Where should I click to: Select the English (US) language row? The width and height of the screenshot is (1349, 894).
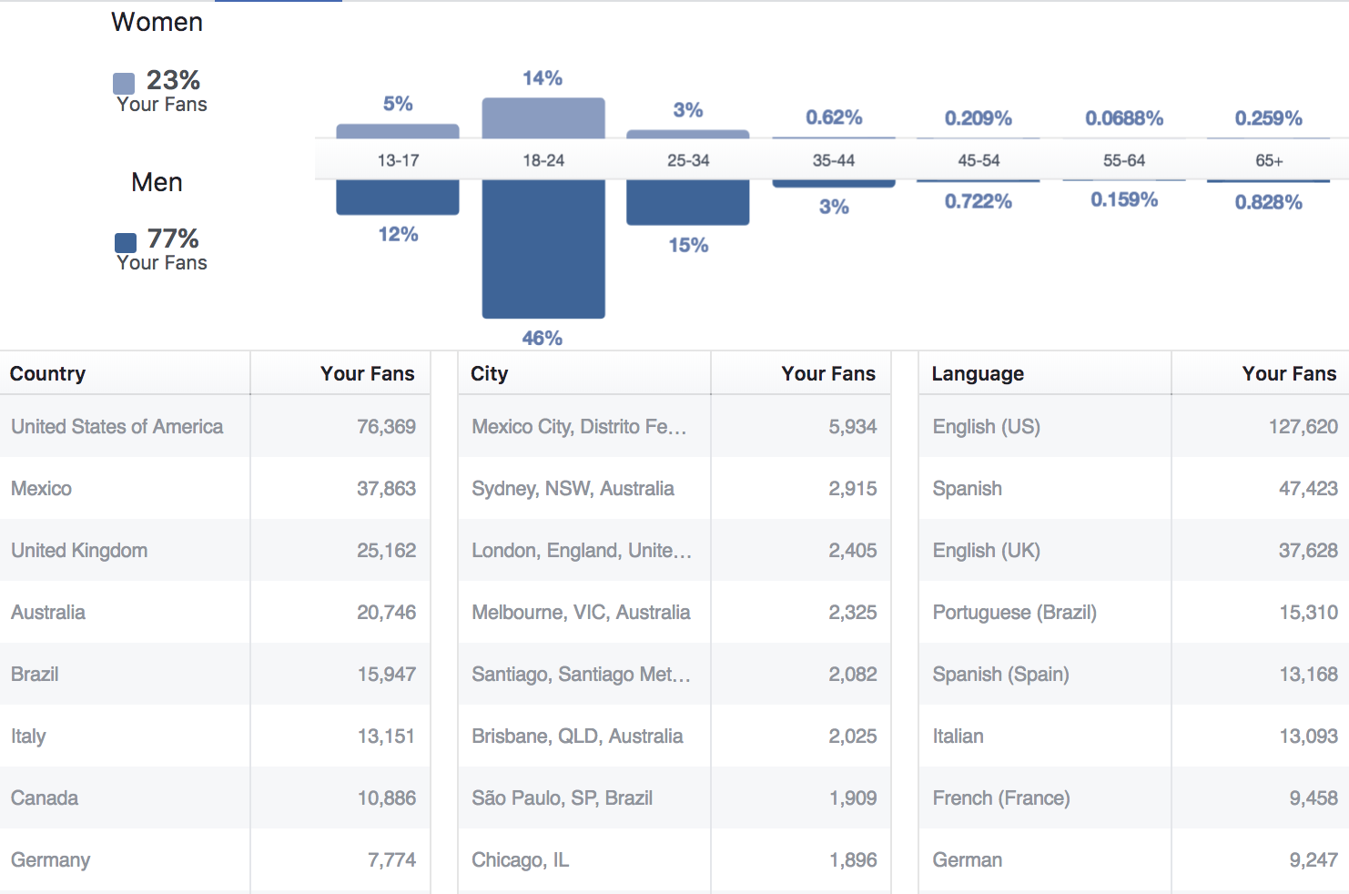pos(1134,426)
